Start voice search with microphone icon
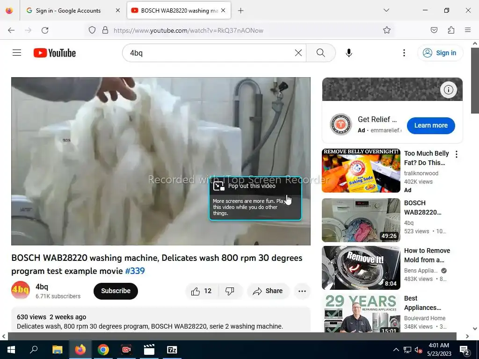Image resolution: width=479 pixels, height=359 pixels. pos(349,53)
